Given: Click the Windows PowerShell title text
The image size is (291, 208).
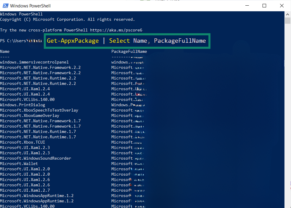Looking at the screenshot, I should 31,5.
